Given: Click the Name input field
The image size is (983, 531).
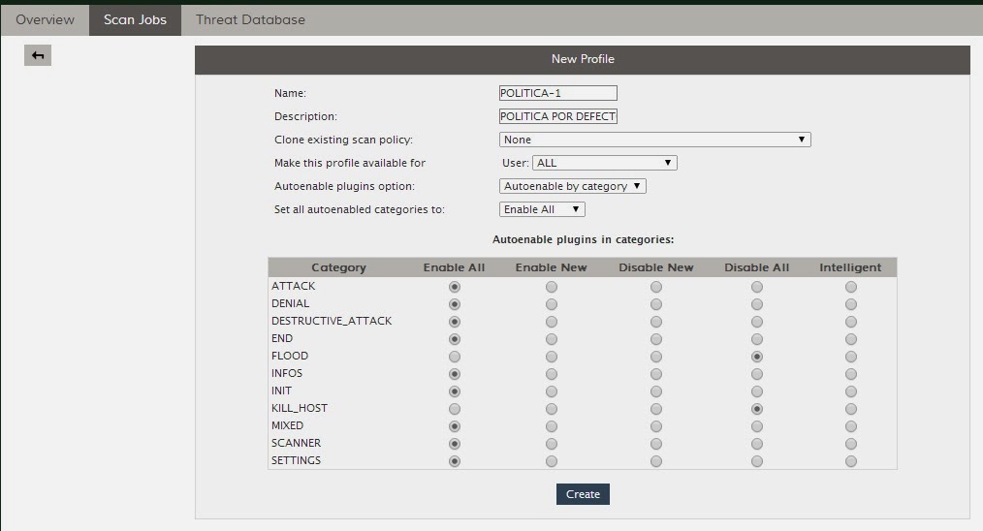Looking at the screenshot, I should (557, 93).
